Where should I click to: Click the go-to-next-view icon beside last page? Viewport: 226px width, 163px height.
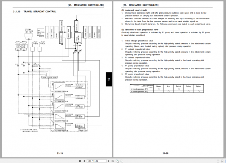point(117,161)
